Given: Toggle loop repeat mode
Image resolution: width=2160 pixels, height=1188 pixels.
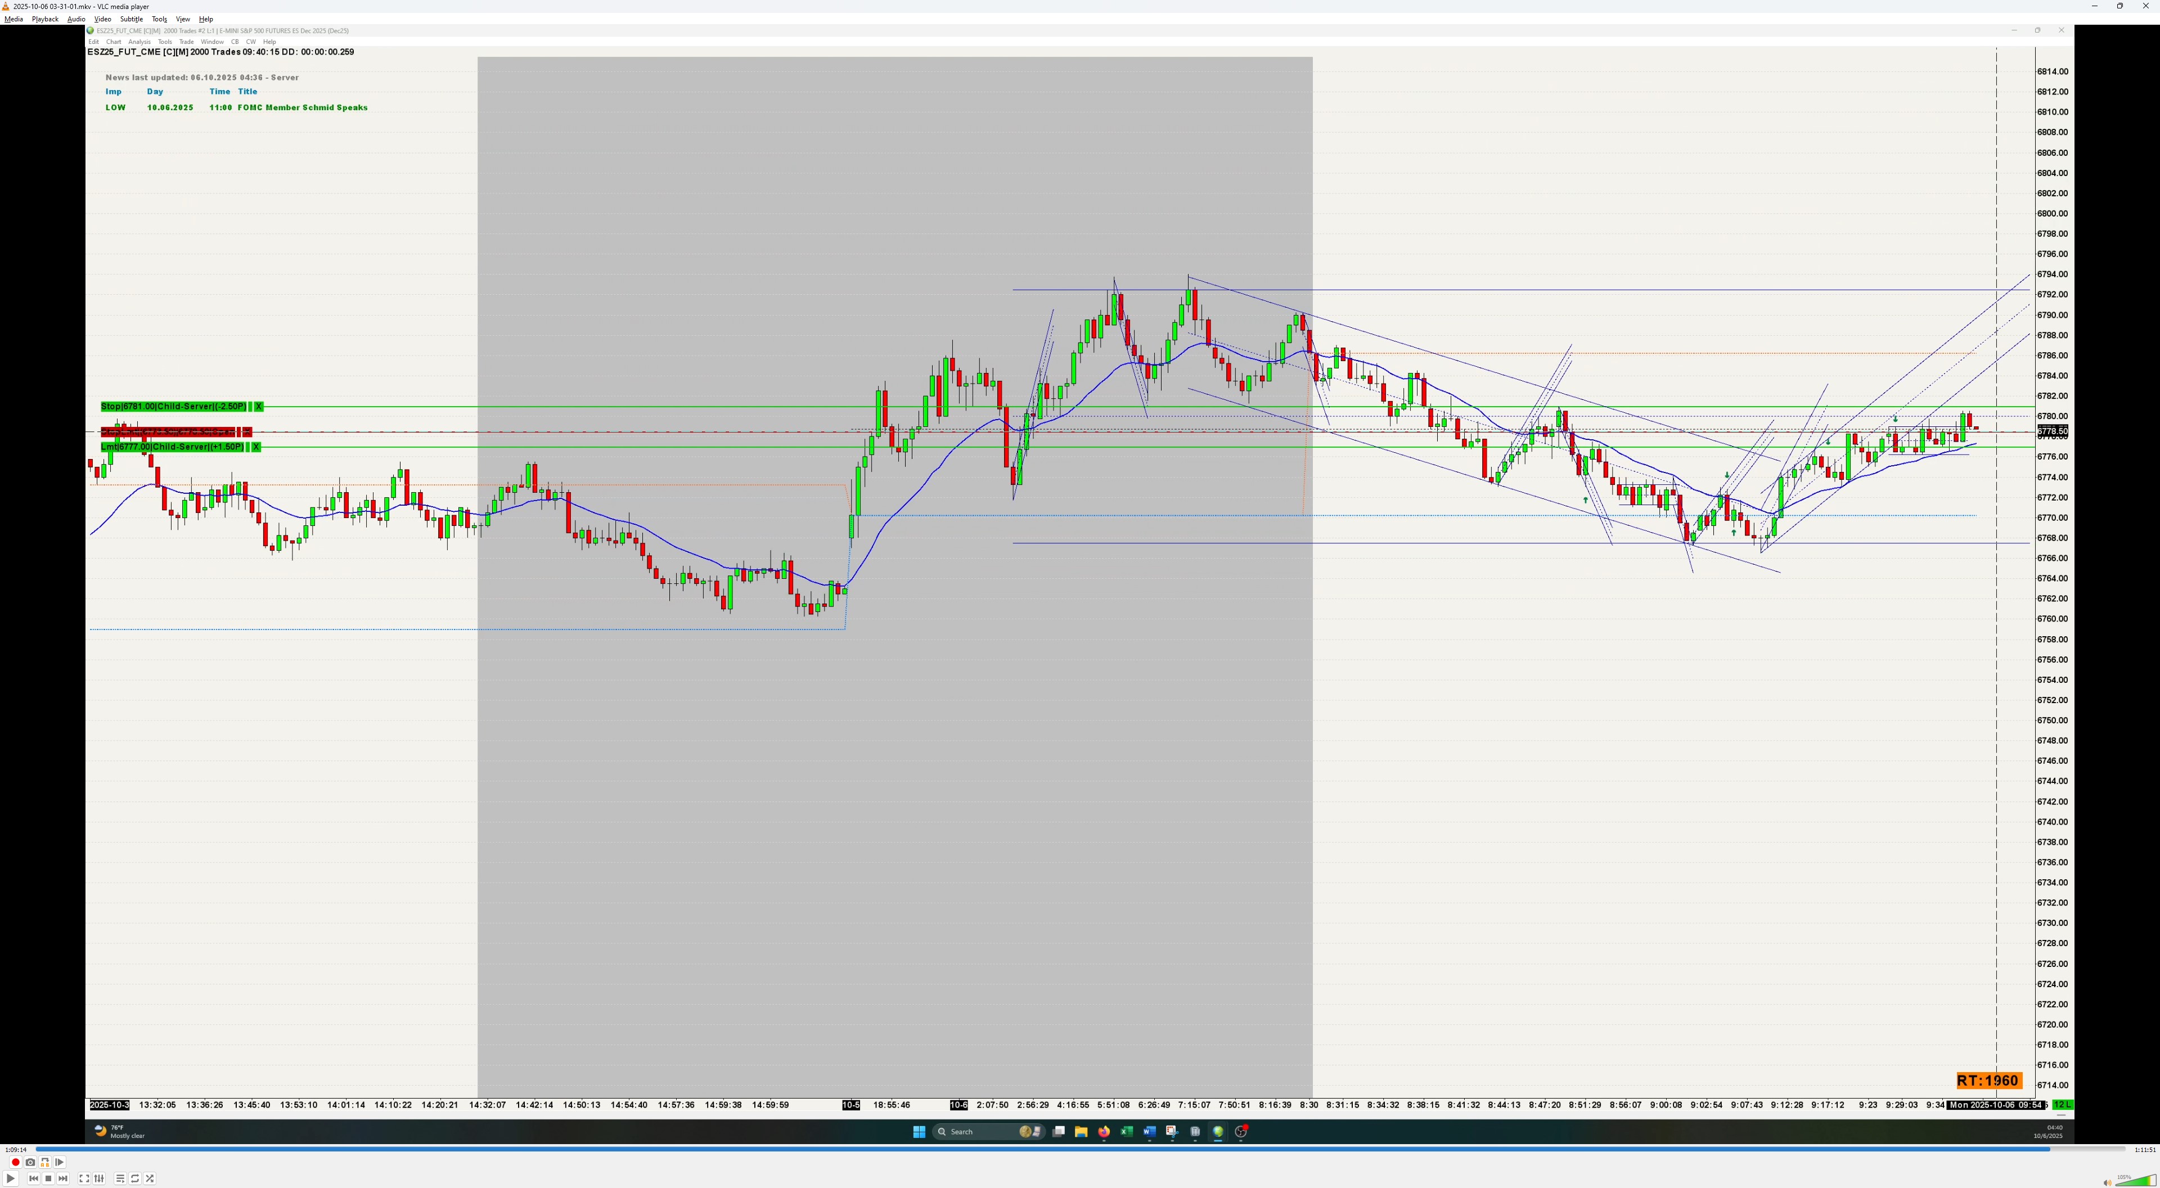Looking at the screenshot, I should (135, 1179).
